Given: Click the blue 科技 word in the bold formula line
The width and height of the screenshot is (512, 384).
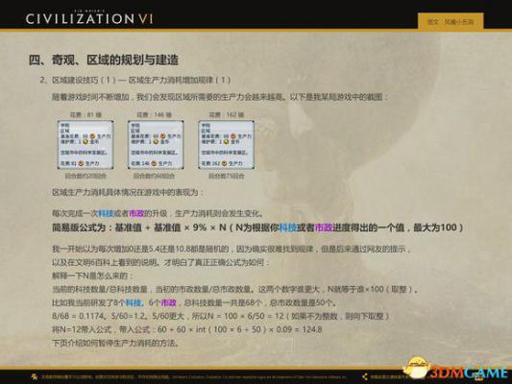Looking at the screenshot, I should [287, 228].
